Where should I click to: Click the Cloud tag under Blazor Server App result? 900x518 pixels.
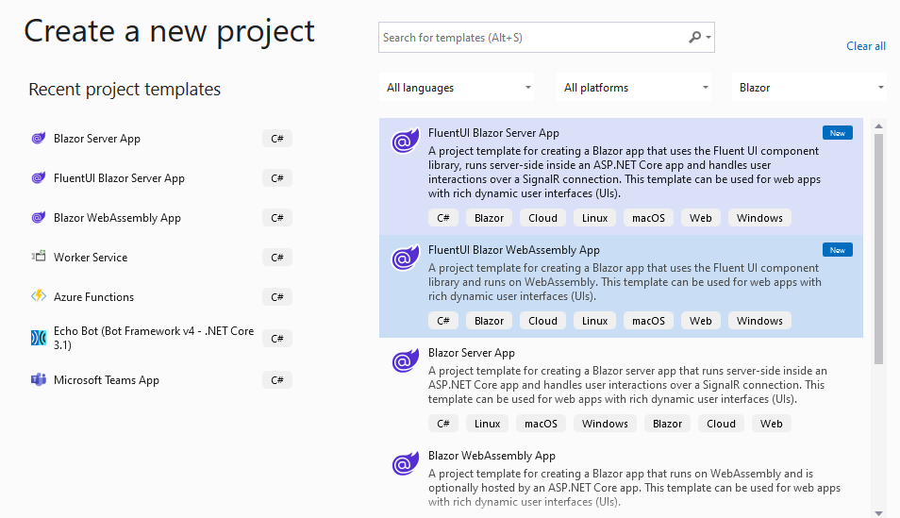[x=721, y=424]
